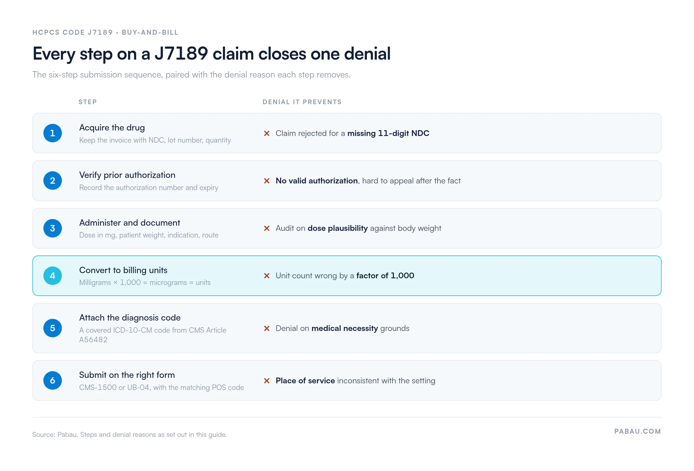This screenshot has height=471, width=694.
Task: Select the Acquire the drug heading
Action: coord(112,128)
